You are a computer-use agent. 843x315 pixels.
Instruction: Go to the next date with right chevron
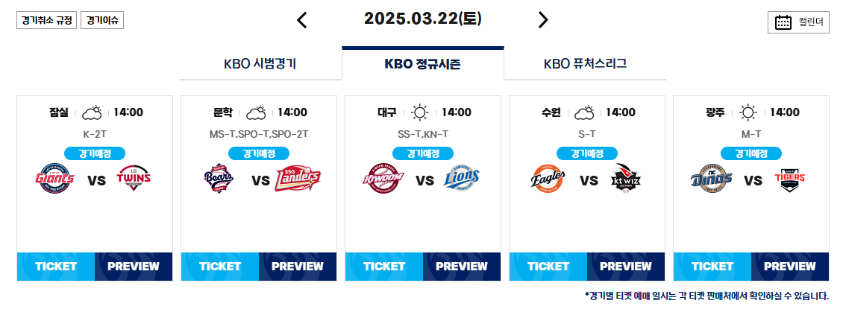point(543,20)
